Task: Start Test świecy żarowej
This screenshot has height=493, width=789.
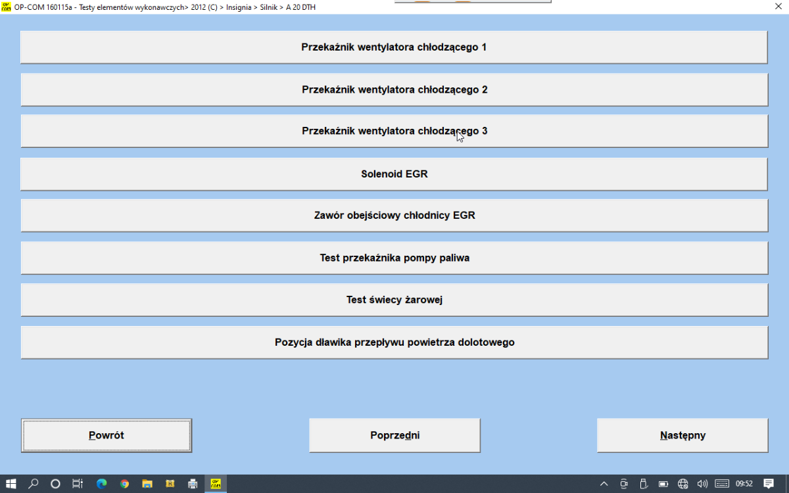Action: 394,300
